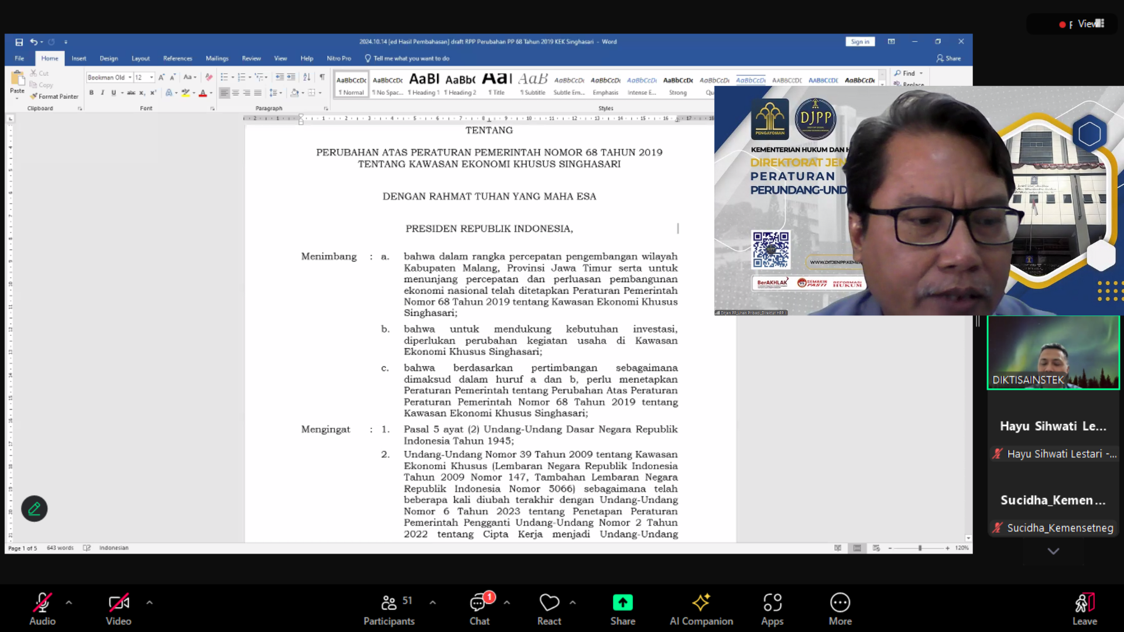Toggle Show/Hide paragraph marks
The width and height of the screenshot is (1124, 632).
point(322,77)
